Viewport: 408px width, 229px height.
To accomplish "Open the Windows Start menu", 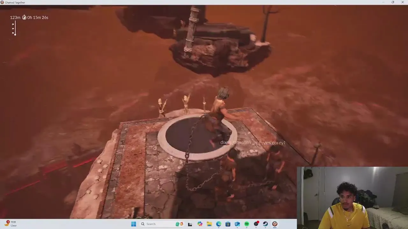I will pos(134,224).
